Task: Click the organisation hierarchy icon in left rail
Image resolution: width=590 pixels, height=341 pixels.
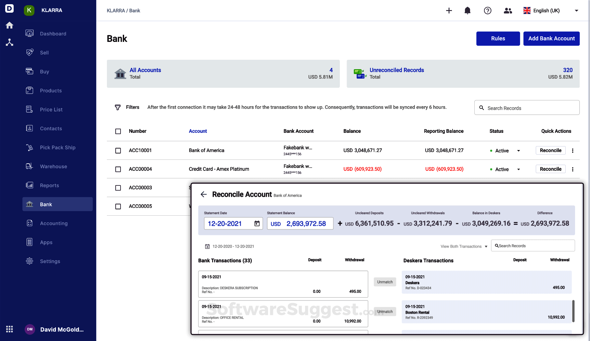Action: tap(9, 42)
